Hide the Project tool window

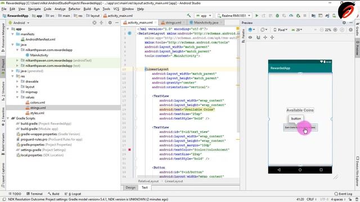117,22
